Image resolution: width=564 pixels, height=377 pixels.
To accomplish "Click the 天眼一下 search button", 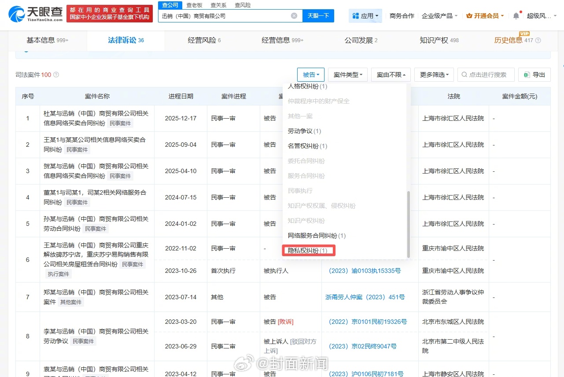I will (318, 16).
